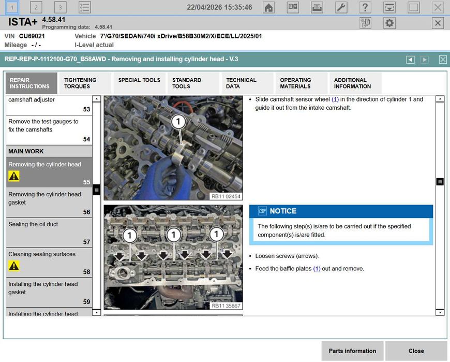The image size is (450, 362).
Task: Switch to session 3 in the top bar
Action: click(61, 7)
